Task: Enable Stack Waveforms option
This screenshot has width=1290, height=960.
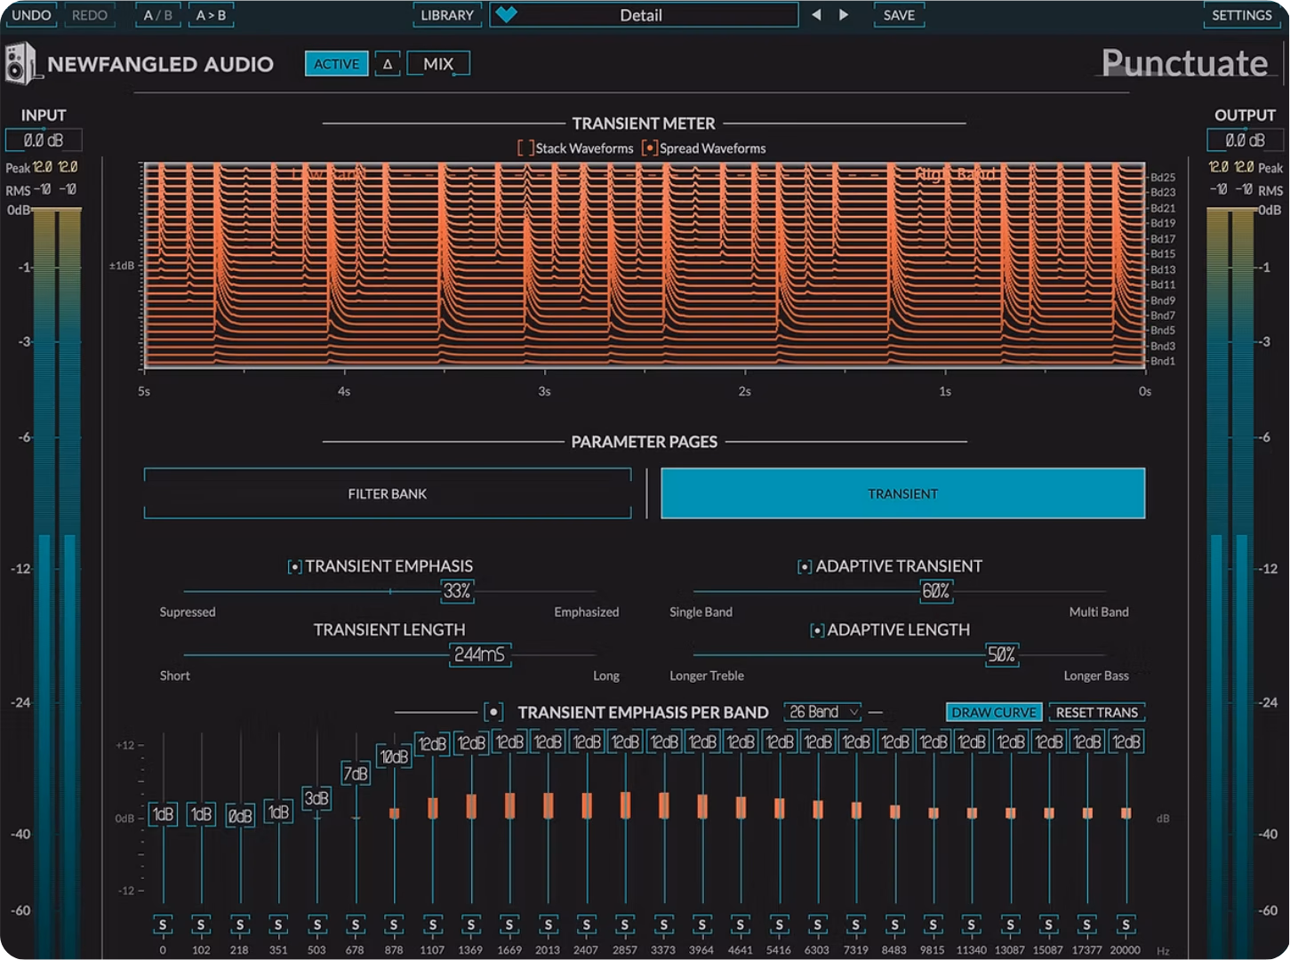Action: [x=525, y=148]
